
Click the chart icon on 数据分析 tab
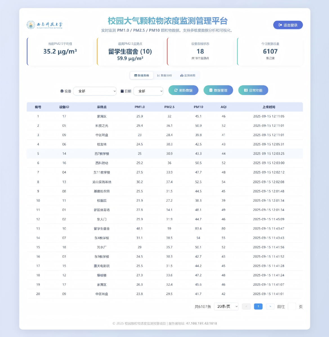coord(158,76)
